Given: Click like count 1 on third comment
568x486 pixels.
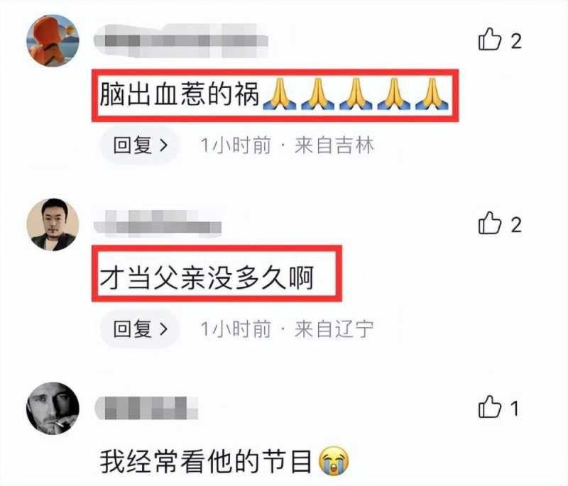Looking at the screenshot, I should click(515, 409).
